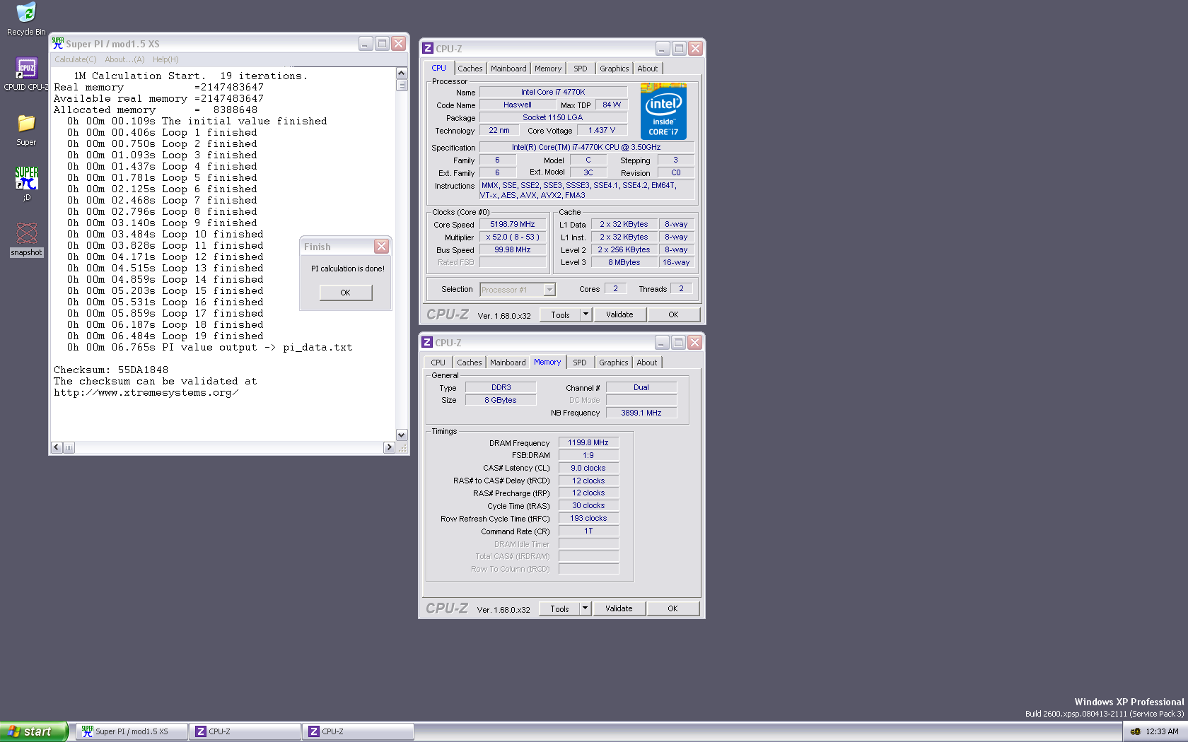Expand Tools dropdown arrow in bottom CPU-Z
Screen dimensions: 1188x742
pos(585,609)
